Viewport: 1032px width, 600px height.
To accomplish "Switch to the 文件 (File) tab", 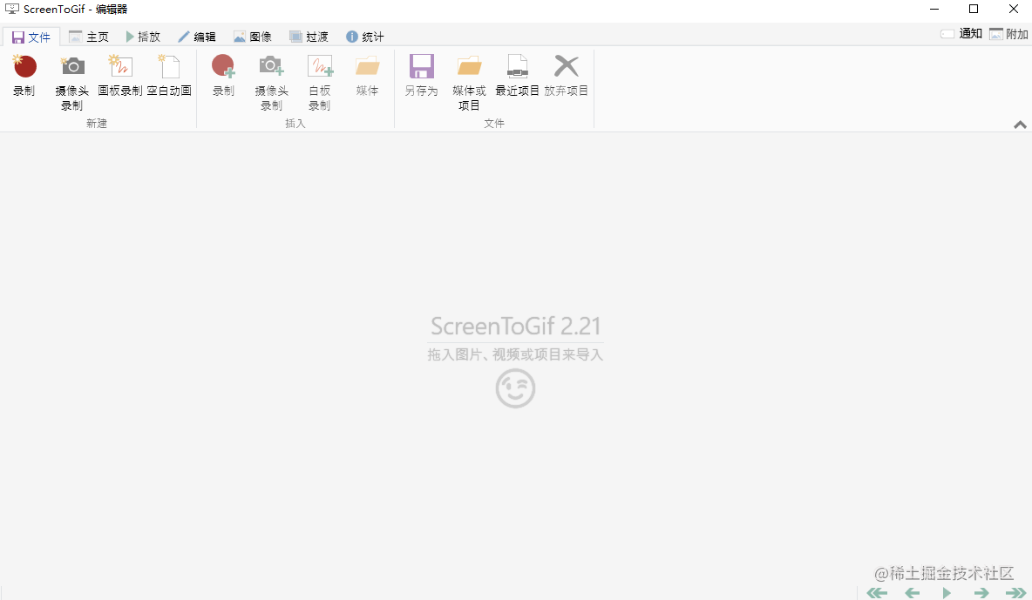I will tap(31, 37).
